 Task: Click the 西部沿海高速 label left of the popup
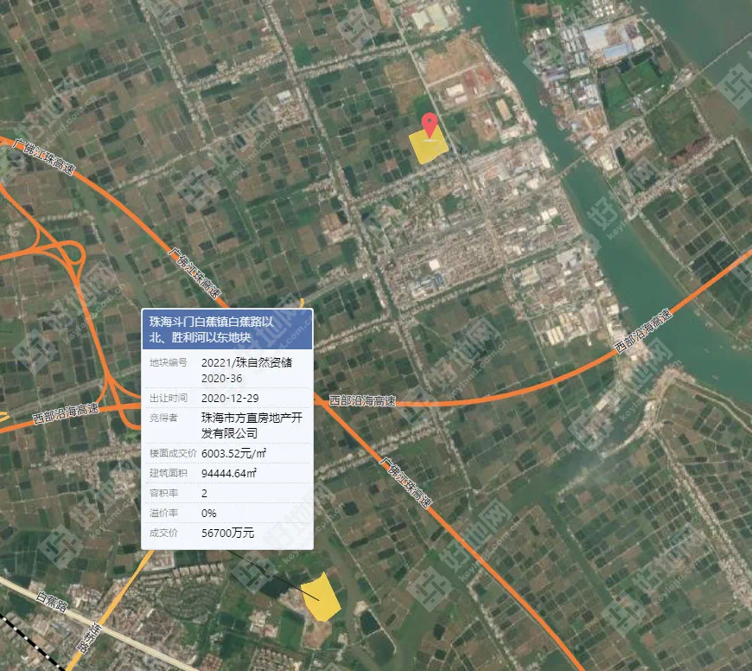[66, 413]
